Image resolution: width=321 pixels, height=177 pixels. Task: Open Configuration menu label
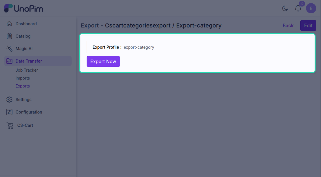(x=29, y=112)
